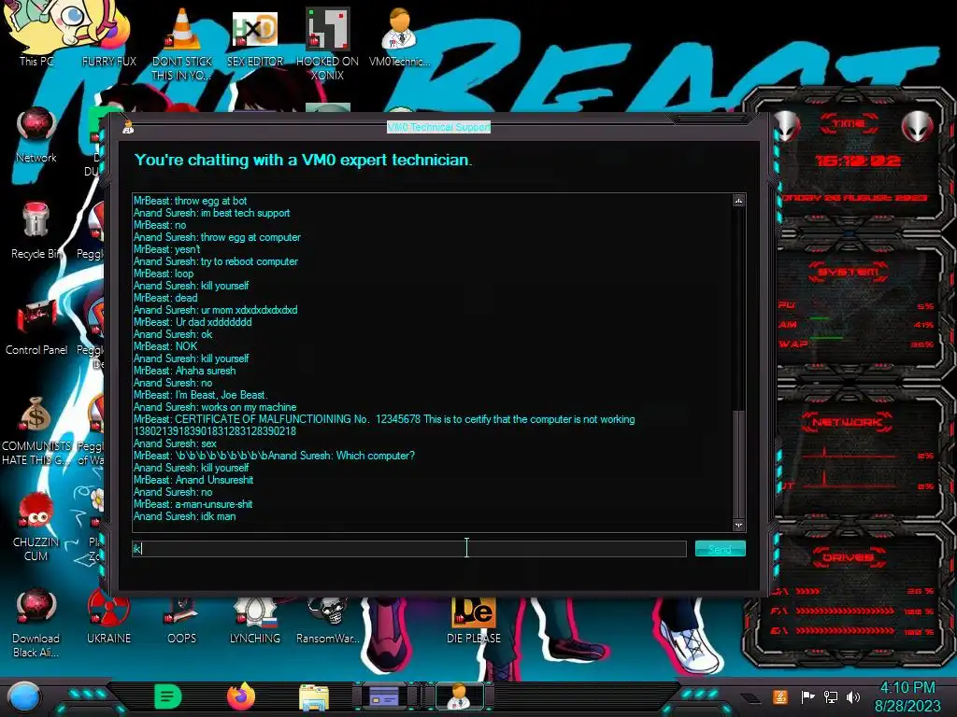Image resolution: width=957 pixels, height=717 pixels.
Task: Open File Explorer from the taskbar
Action: coord(314,696)
